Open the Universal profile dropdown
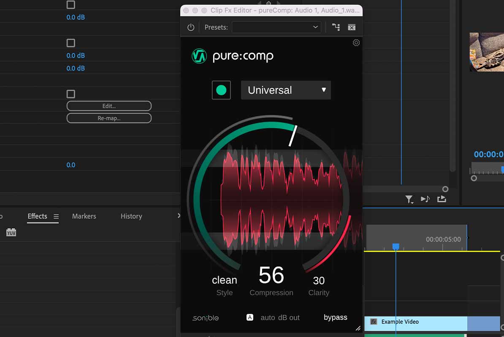Viewport: 504px width, 337px height. tap(286, 90)
